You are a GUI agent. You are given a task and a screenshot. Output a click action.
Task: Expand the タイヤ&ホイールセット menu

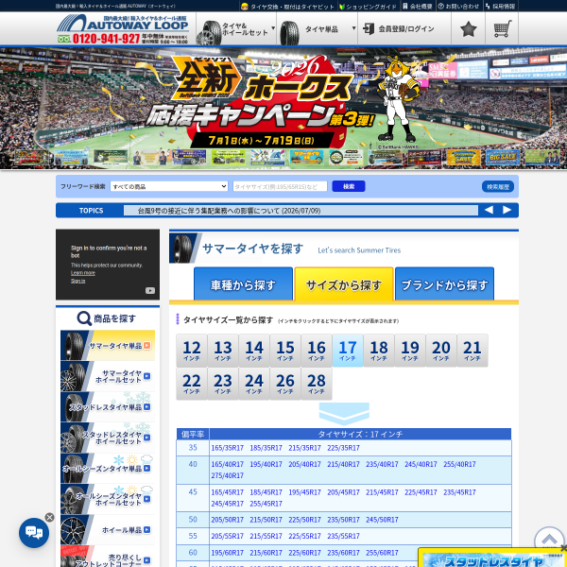(x=236, y=29)
